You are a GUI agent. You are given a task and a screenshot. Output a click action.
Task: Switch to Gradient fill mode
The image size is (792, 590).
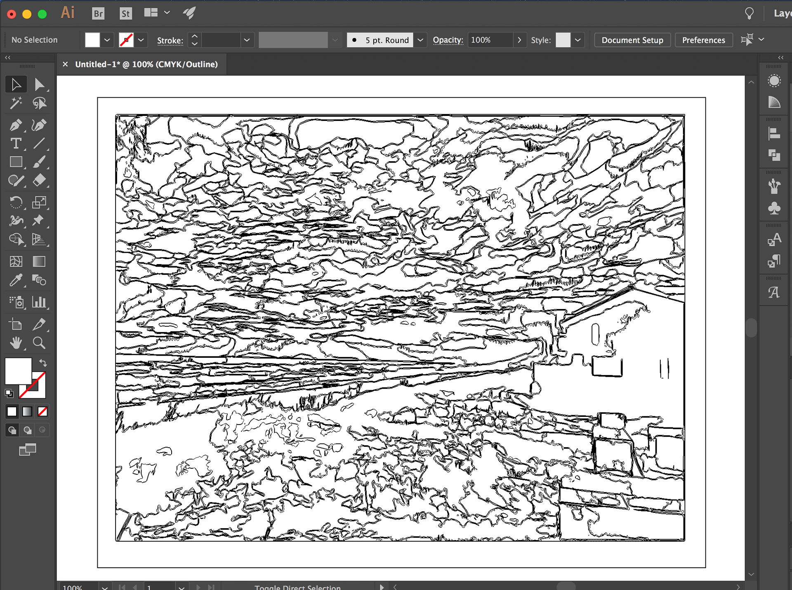(27, 411)
